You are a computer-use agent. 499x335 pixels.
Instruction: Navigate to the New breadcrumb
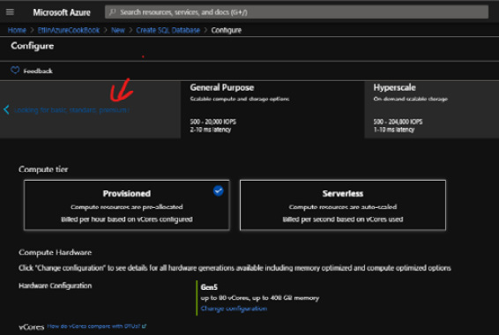118,30
